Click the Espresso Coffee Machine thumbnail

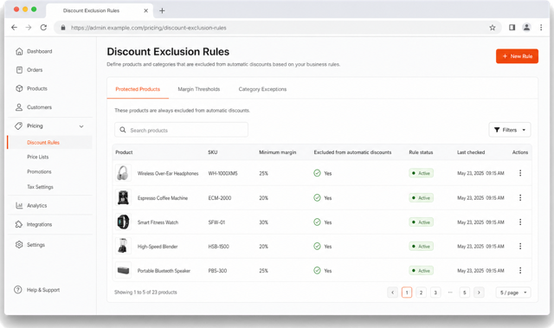pos(123,197)
